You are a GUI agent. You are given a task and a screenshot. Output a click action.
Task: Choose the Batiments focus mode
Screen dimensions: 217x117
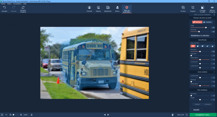click(x=108, y=9)
